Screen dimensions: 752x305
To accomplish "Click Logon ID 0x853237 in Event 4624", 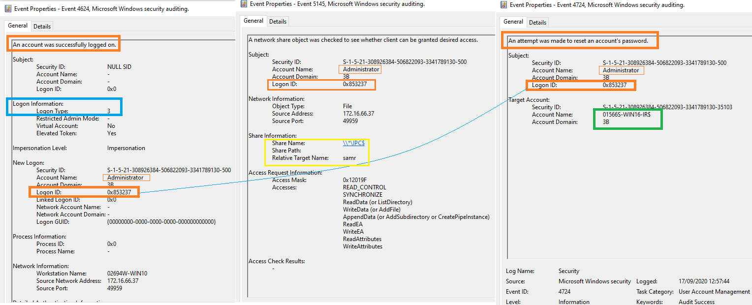I will click(119, 192).
